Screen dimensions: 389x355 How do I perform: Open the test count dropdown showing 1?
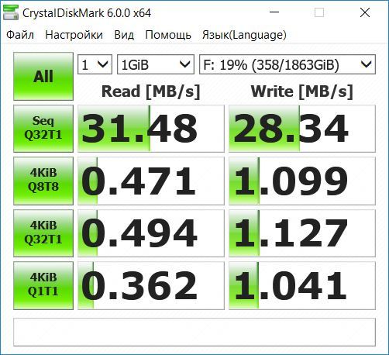(95, 64)
